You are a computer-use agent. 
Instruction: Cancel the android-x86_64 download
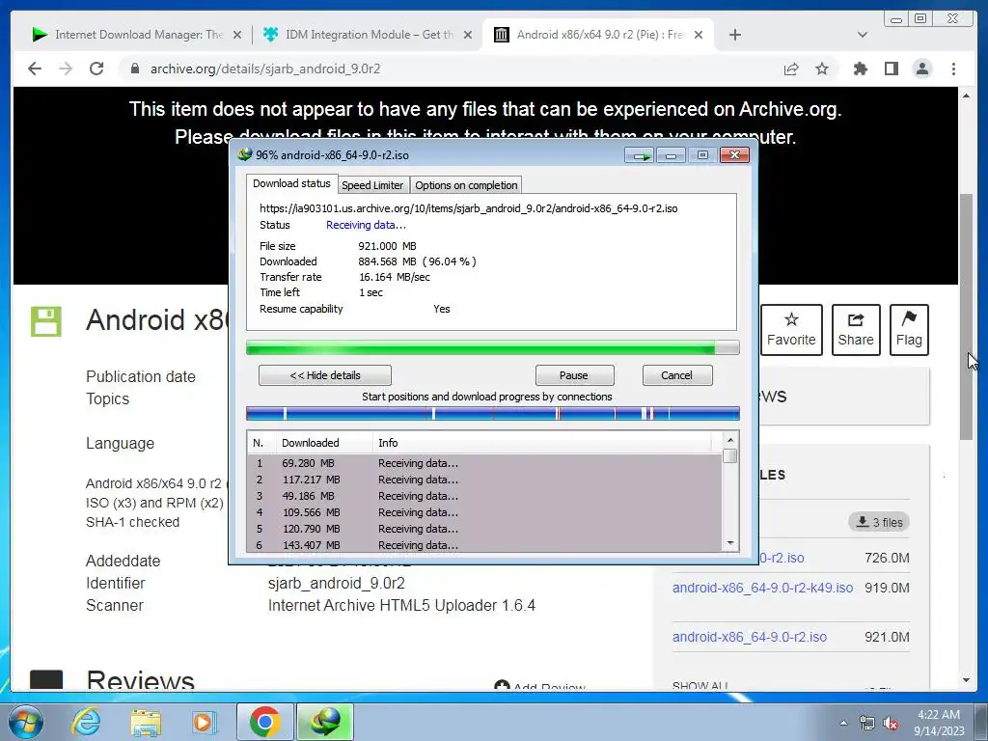(677, 375)
